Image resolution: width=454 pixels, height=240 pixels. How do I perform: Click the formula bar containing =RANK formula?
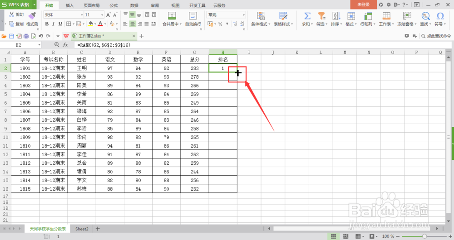(263, 45)
